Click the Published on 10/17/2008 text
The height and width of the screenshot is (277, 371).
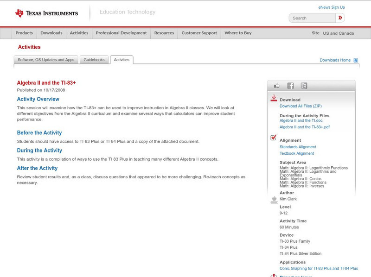(41, 90)
